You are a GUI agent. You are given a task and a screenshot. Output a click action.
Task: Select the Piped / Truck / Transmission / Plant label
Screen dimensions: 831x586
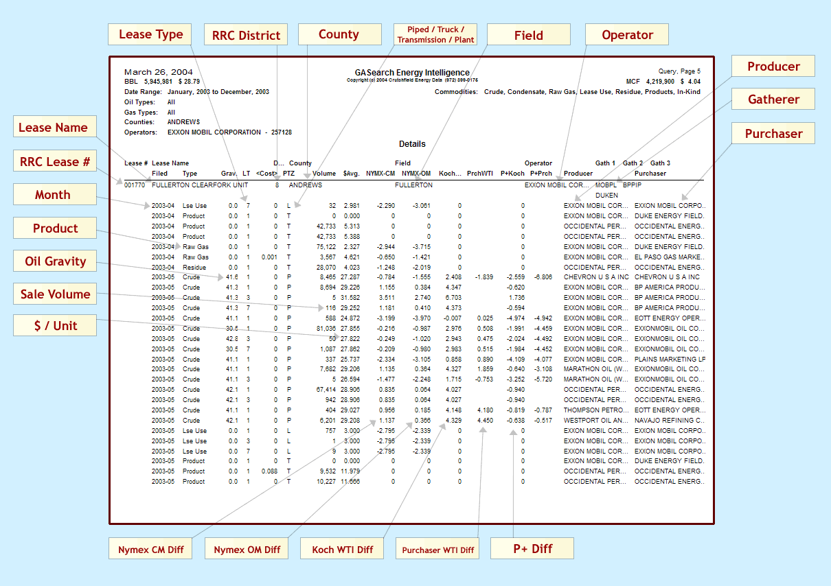point(435,34)
